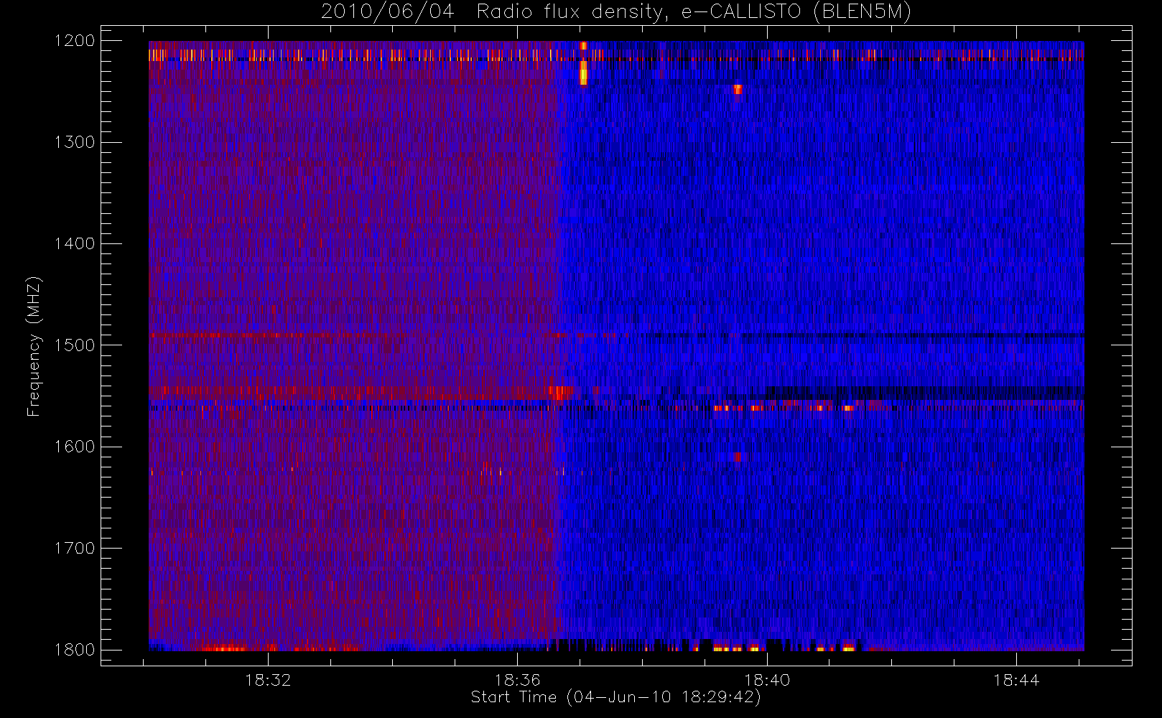Click the 18:32 time tick label

268,680
